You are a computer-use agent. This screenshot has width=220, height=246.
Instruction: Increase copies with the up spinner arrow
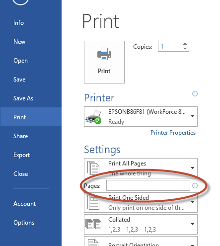click(185, 44)
